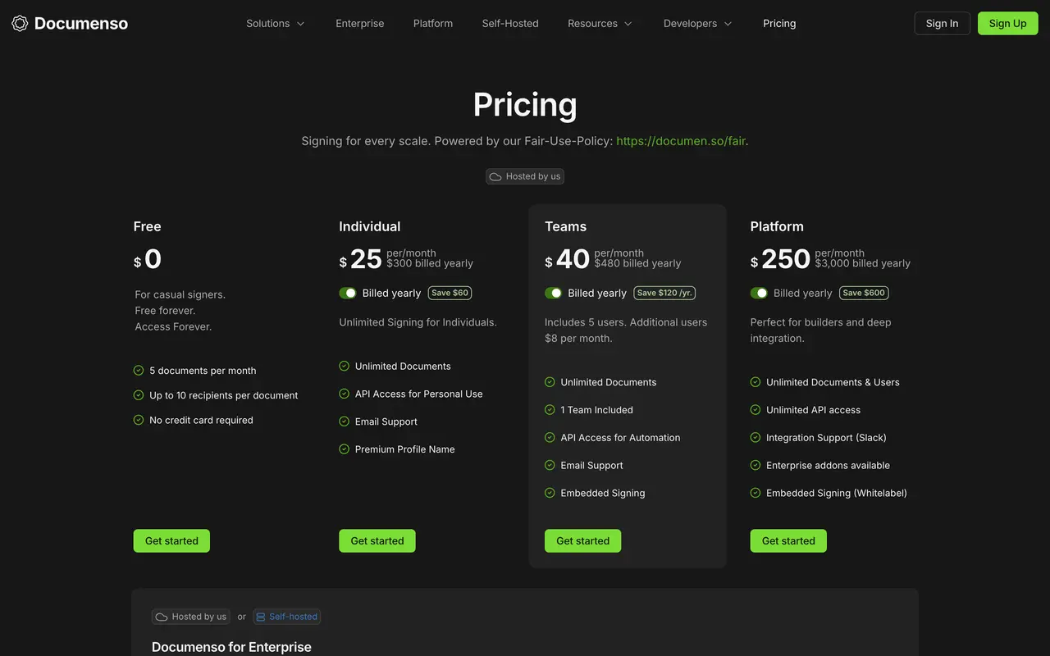
Task: Expand the Resources dropdown menu
Action: [600, 24]
